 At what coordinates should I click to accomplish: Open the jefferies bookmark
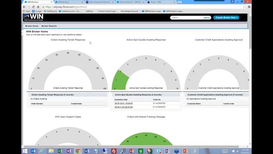(x=88, y=11)
